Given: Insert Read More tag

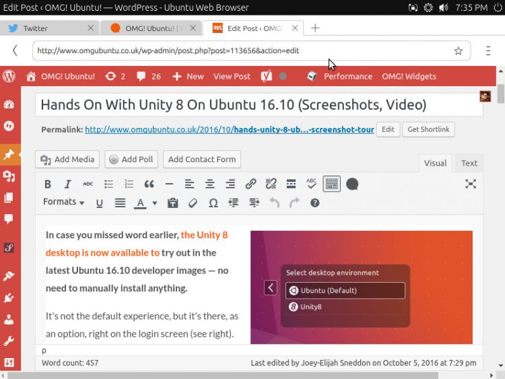Looking at the screenshot, I should pos(291,184).
